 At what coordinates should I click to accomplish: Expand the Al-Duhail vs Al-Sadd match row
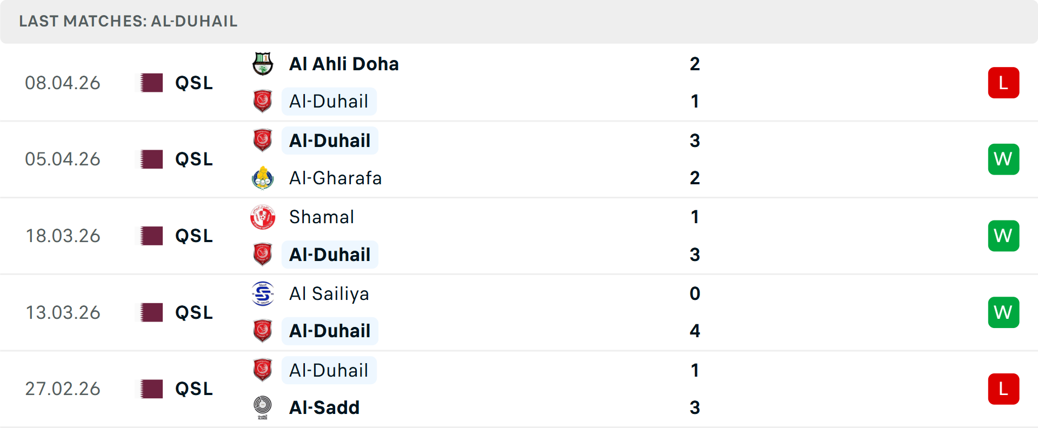point(541,389)
